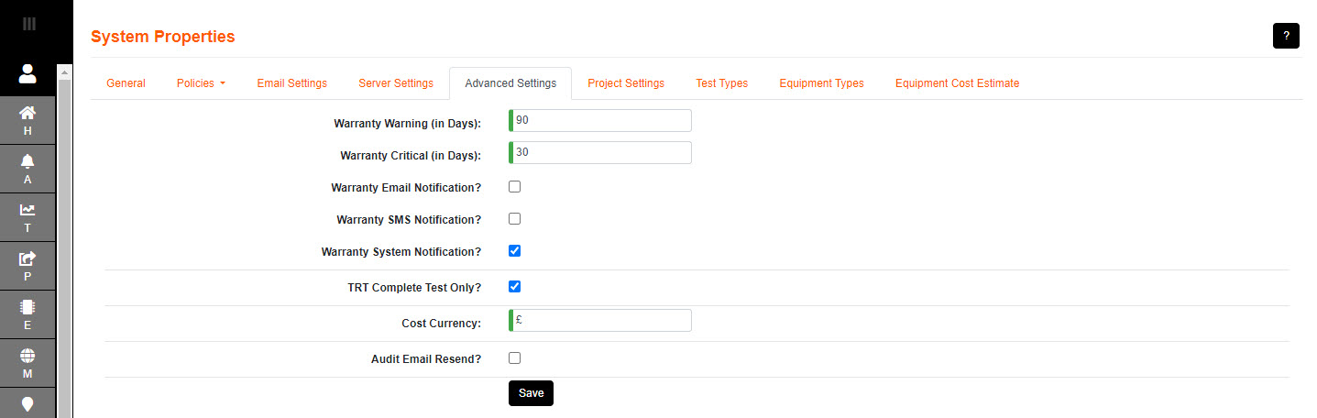
Task: Go to Home via house icon
Action: coord(27,118)
